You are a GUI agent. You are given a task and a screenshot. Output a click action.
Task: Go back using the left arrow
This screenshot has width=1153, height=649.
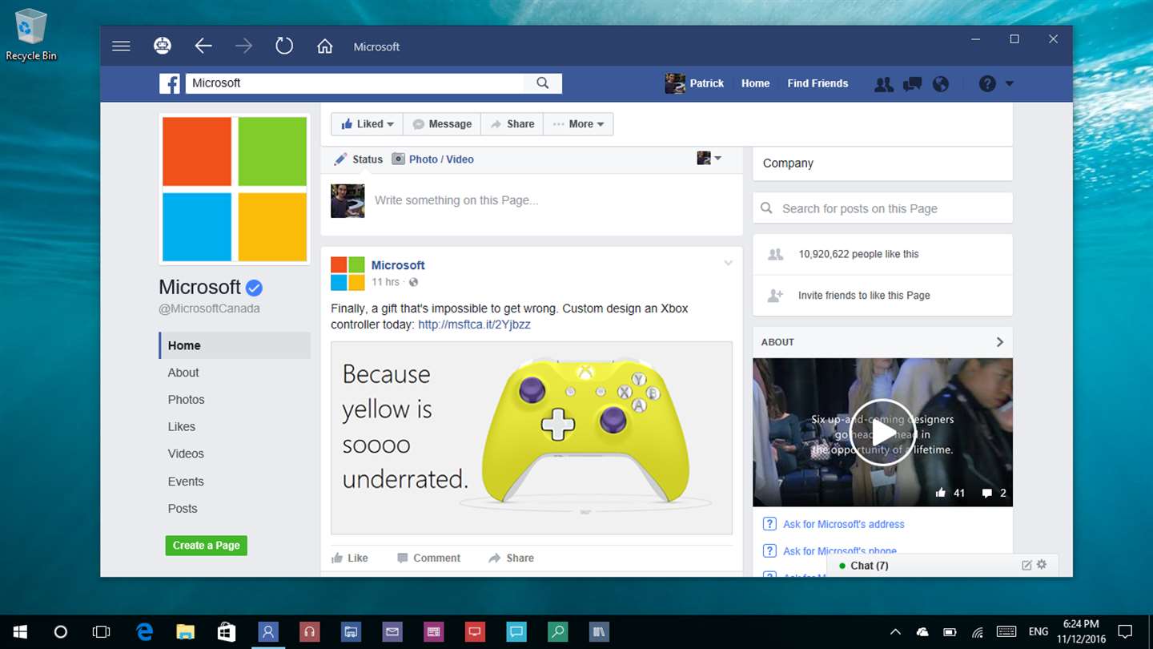(x=203, y=46)
